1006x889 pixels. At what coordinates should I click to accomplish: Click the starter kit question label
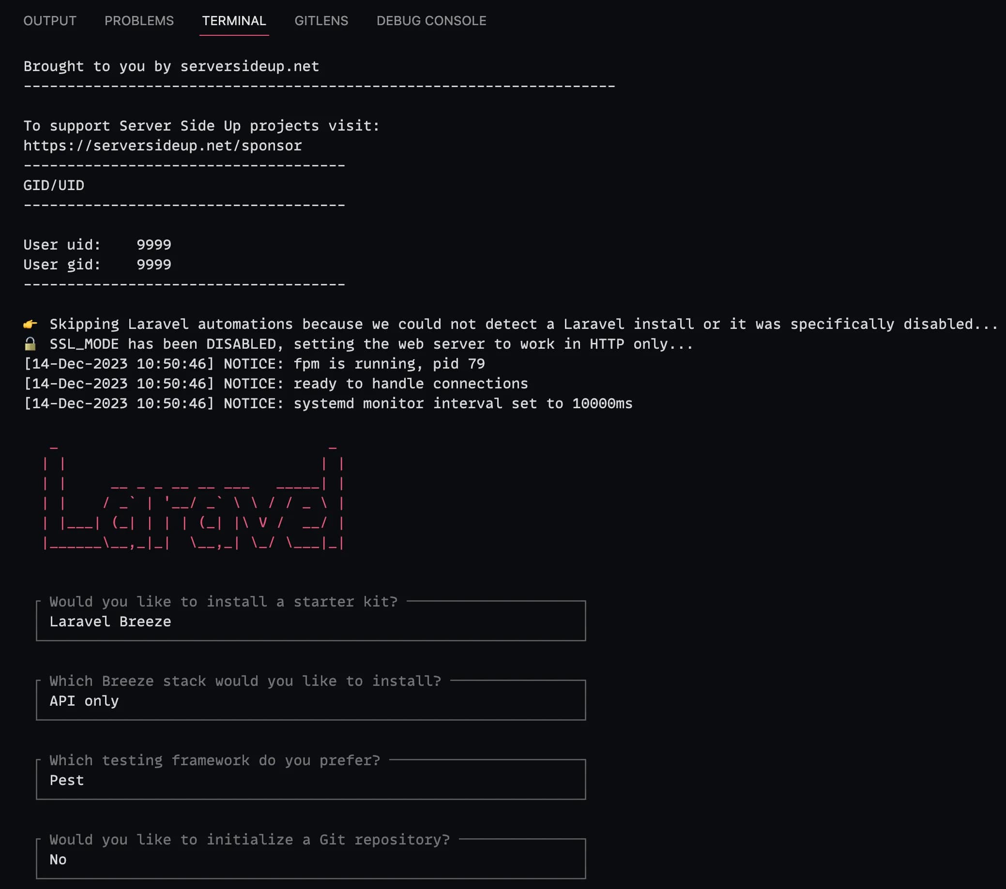click(224, 601)
